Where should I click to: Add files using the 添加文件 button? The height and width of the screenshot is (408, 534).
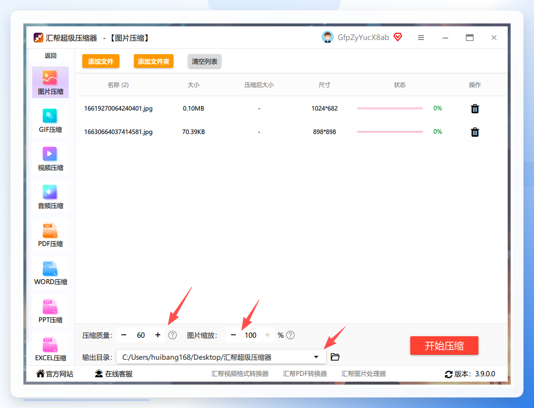[100, 61]
